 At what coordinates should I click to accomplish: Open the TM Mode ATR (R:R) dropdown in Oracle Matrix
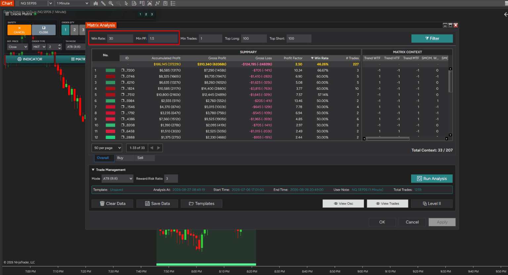point(75,47)
